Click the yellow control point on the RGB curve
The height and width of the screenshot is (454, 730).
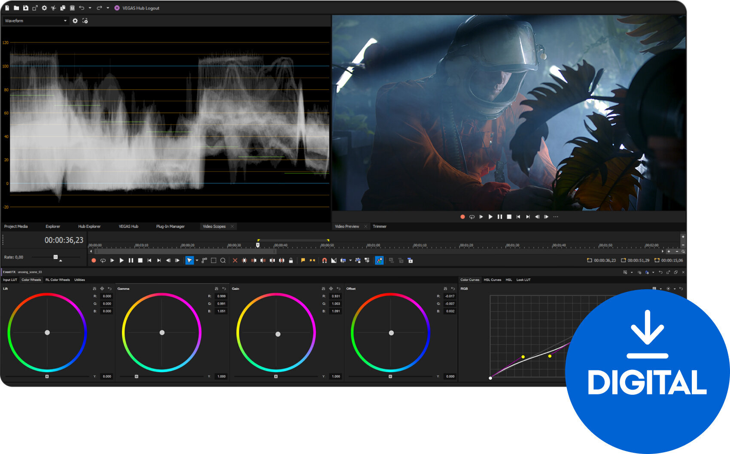pyautogui.click(x=523, y=357)
